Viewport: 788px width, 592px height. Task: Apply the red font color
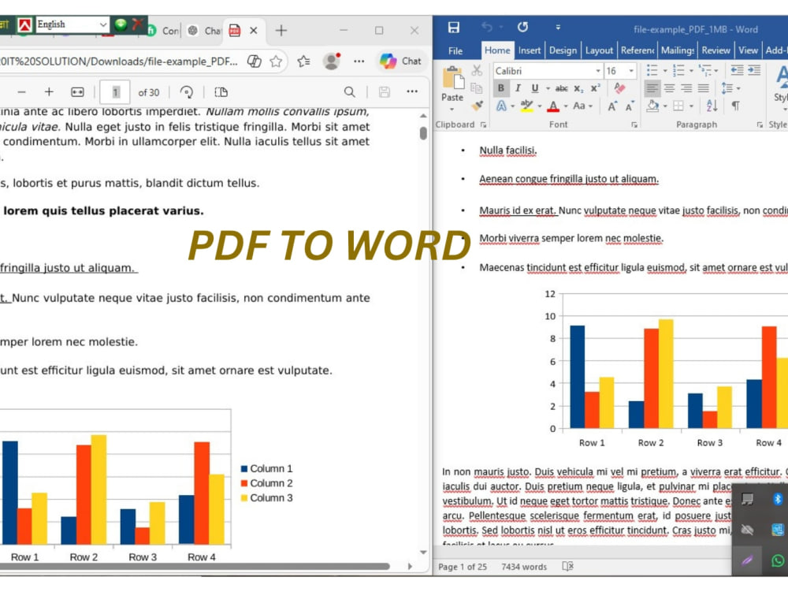click(553, 106)
